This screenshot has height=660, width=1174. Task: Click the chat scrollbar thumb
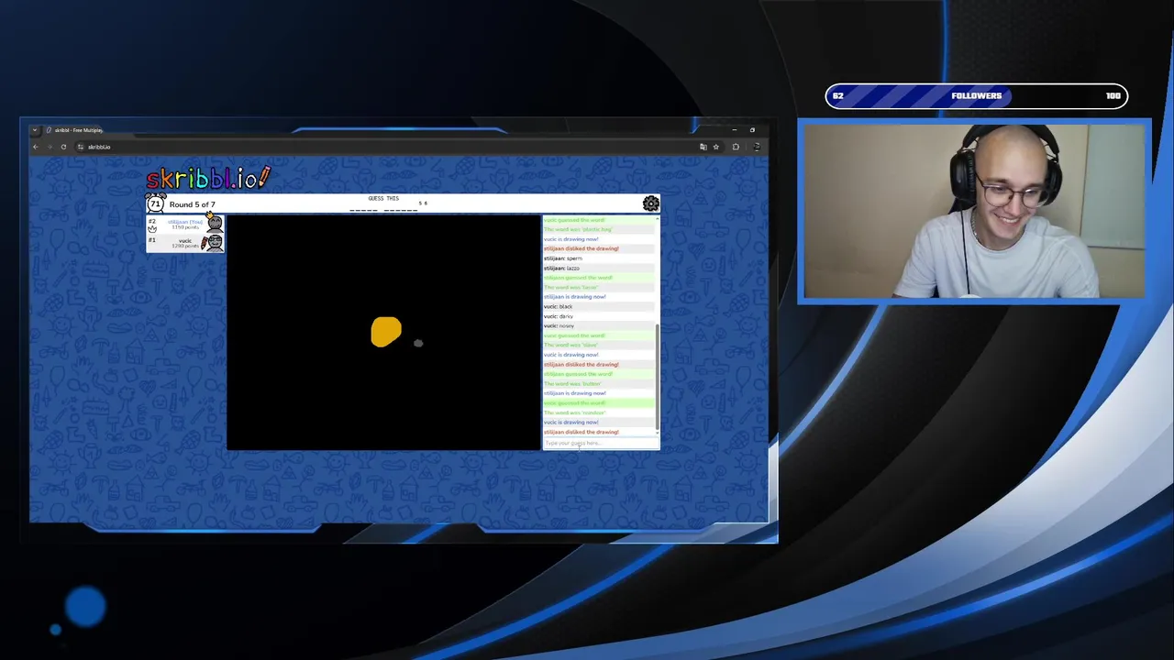[x=657, y=376]
